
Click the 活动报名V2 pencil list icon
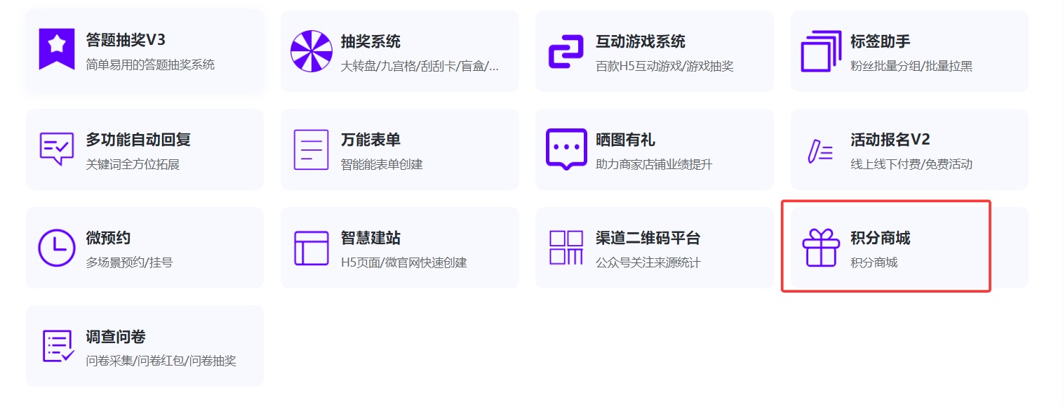(x=820, y=151)
